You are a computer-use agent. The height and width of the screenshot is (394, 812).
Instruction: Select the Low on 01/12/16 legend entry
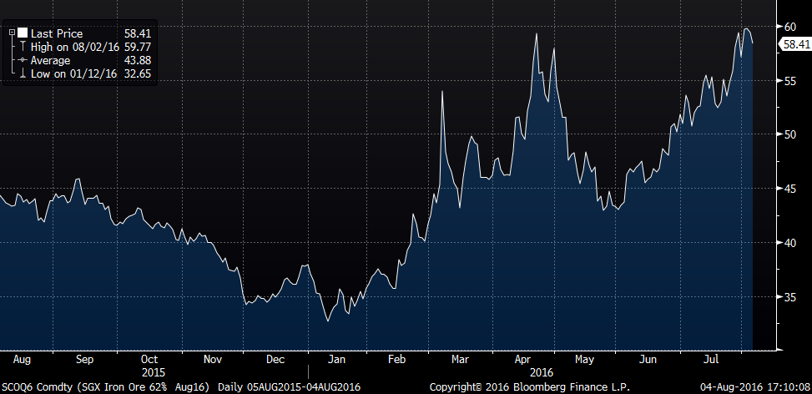[74, 74]
